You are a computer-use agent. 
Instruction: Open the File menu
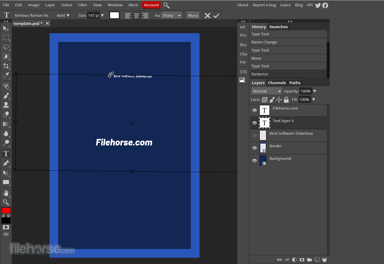point(6,5)
